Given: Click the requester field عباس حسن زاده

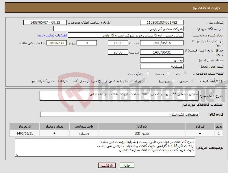Looking at the screenshot, I should tap(126, 35).
